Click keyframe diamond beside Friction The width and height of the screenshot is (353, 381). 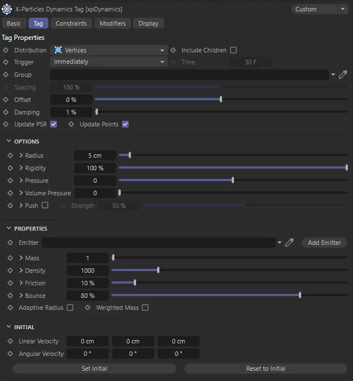pyautogui.click(x=10, y=283)
